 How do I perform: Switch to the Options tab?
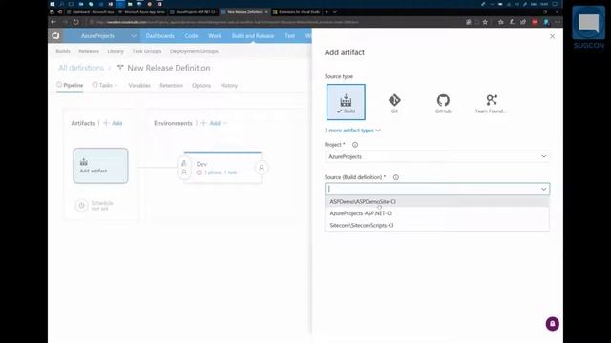[x=201, y=85]
